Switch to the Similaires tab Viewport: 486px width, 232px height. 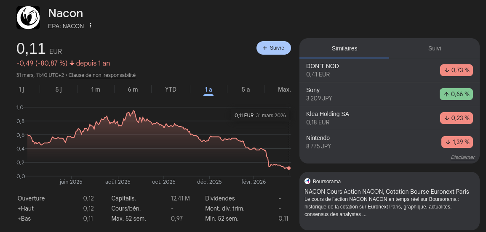(x=344, y=48)
